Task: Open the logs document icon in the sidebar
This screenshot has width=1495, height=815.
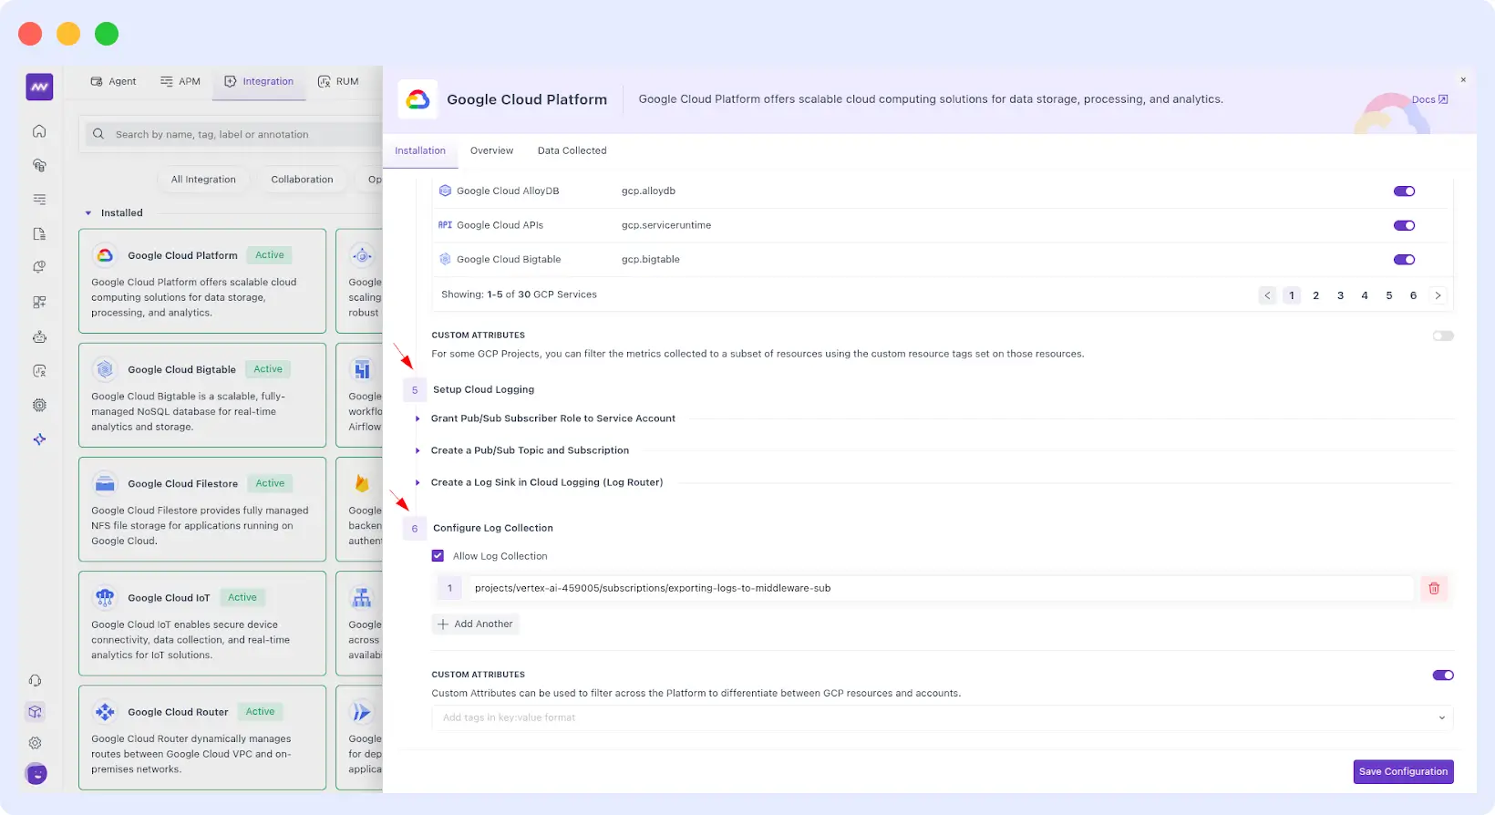Action: click(x=39, y=233)
